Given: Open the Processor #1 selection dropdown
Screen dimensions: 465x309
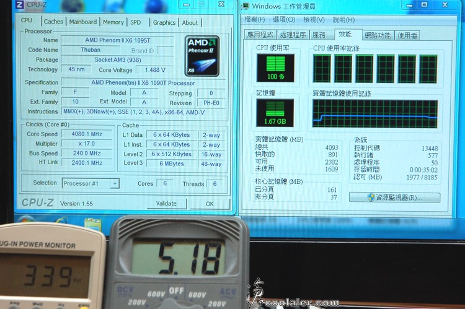Looking at the screenshot, I should [91, 183].
